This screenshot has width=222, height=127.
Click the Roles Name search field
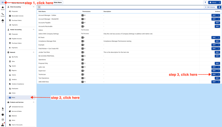click(58, 2)
